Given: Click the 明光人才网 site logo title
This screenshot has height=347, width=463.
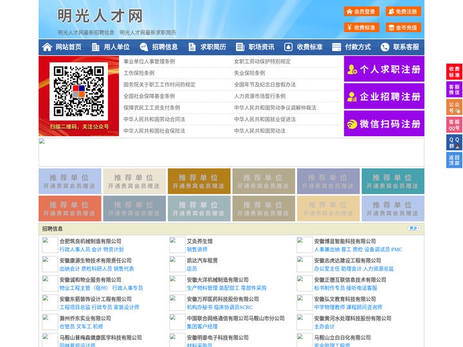Looking at the screenshot, I should pos(100,15).
